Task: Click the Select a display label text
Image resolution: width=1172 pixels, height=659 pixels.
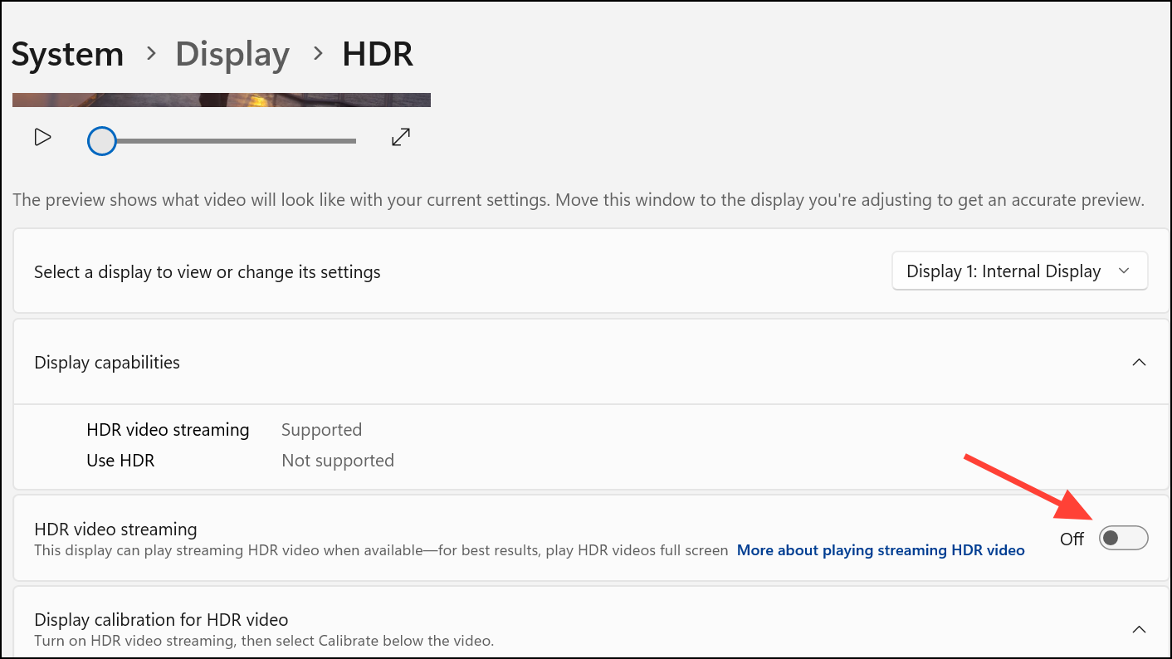Action: click(208, 272)
